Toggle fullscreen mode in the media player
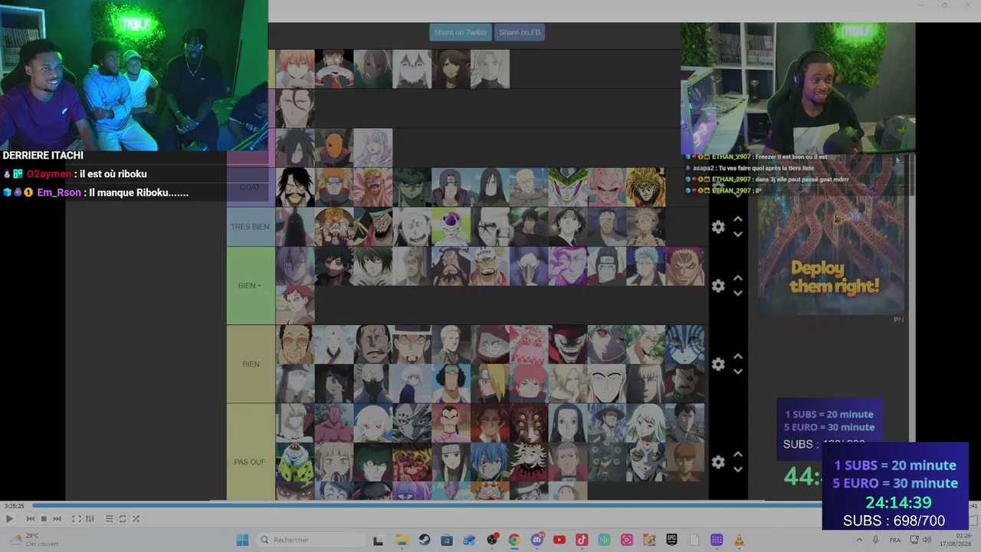 click(x=77, y=519)
